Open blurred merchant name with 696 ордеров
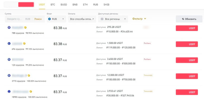 click(x=17, y=44)
